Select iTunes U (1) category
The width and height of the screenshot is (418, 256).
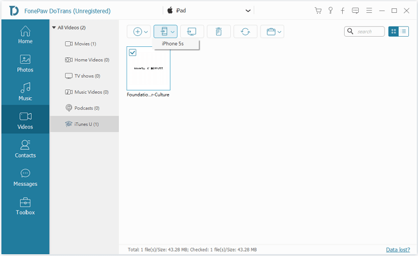[84, 124]
